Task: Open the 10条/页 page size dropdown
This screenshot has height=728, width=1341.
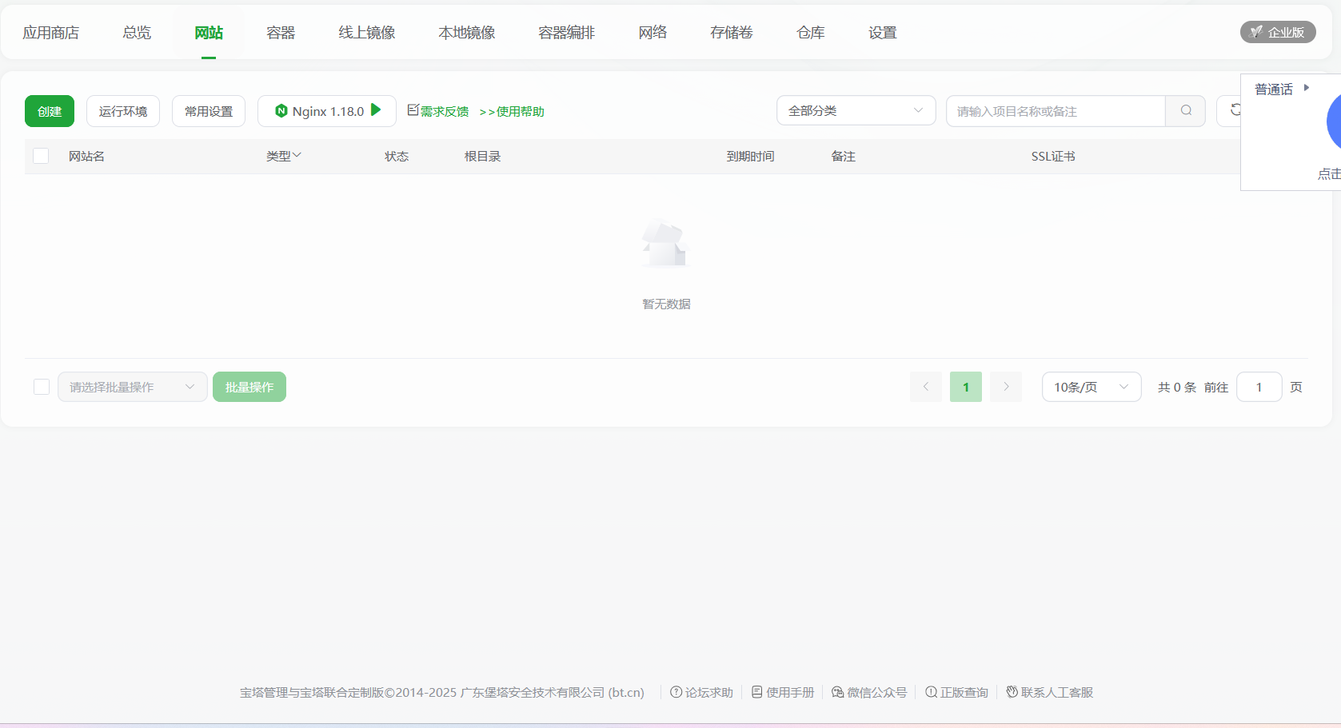Action: (x=1091, y=387)
